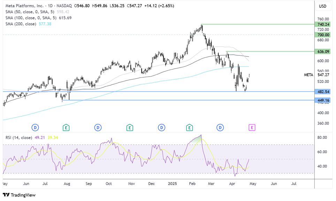Click the dividend D marker between Jun and Jul
The height and width of the screenshot is (201, 336).
(35, 128)
